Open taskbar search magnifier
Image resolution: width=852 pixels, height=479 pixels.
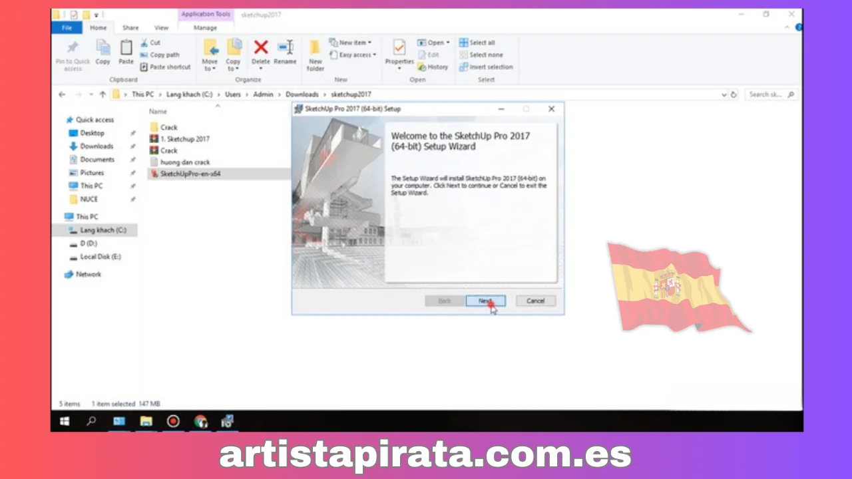coord(91,421)
